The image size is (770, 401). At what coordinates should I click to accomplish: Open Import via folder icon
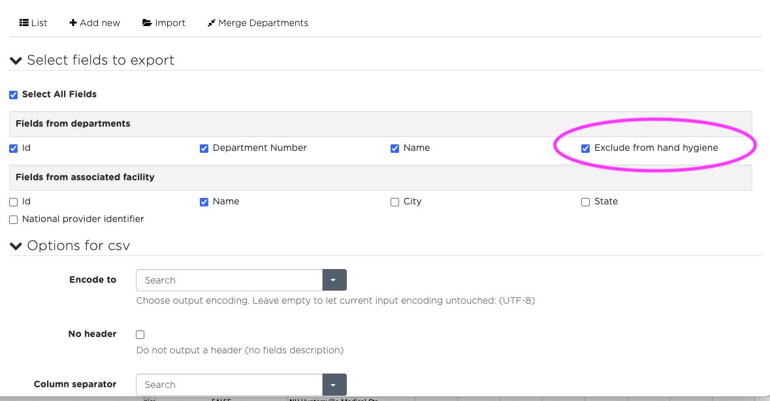click(x=147, y=23)
